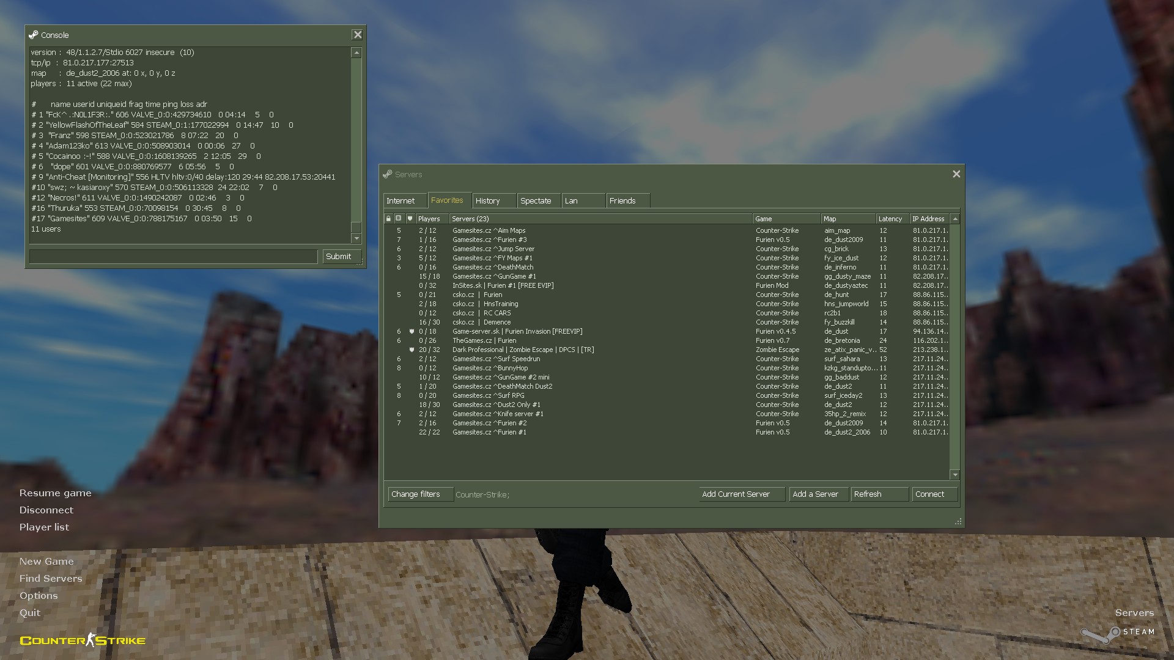Screen dimensions: 1174x660
Task: Select the Gamesites.cz ^BunnyHop server
Action: point(666,368)
